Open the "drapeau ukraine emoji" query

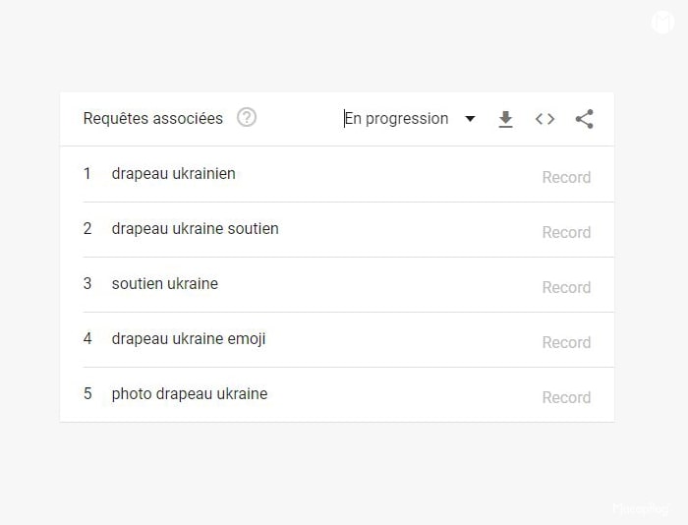188,339
